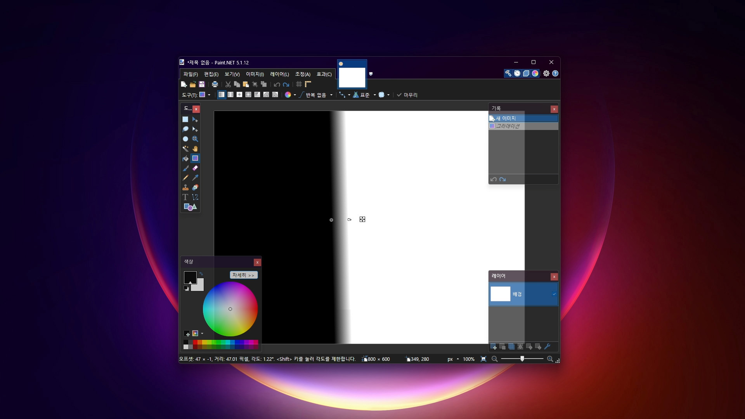This screenshot has height=419, width=745.
Task: Create a new image from toolbar
Action: tap(184, 84)
